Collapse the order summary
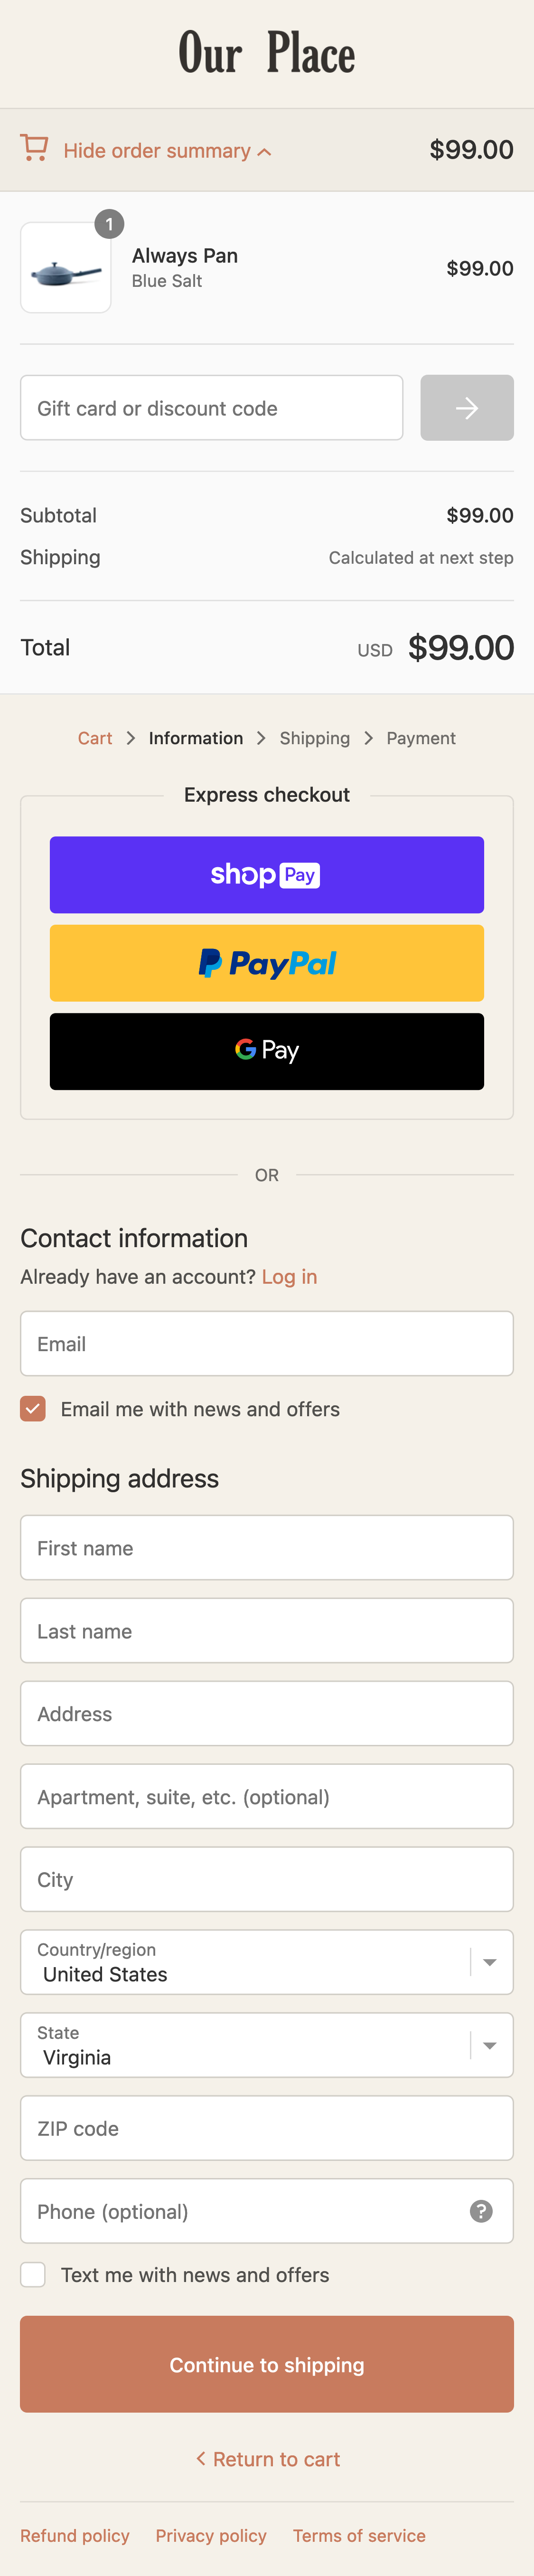 coord(166,151)
